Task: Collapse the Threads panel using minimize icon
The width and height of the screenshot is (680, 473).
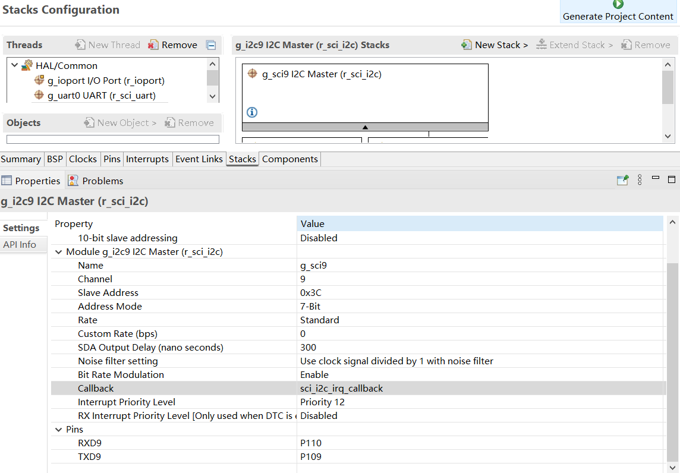Action: [x=211, y=45]
